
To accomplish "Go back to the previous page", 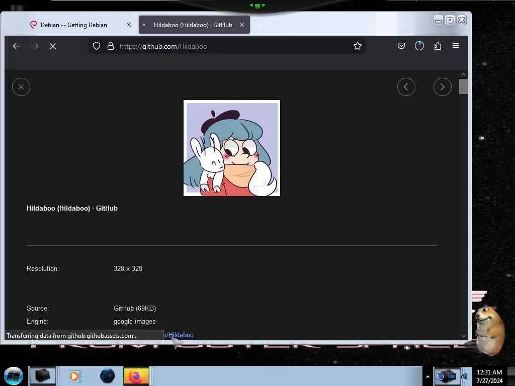I will point(17,46).
